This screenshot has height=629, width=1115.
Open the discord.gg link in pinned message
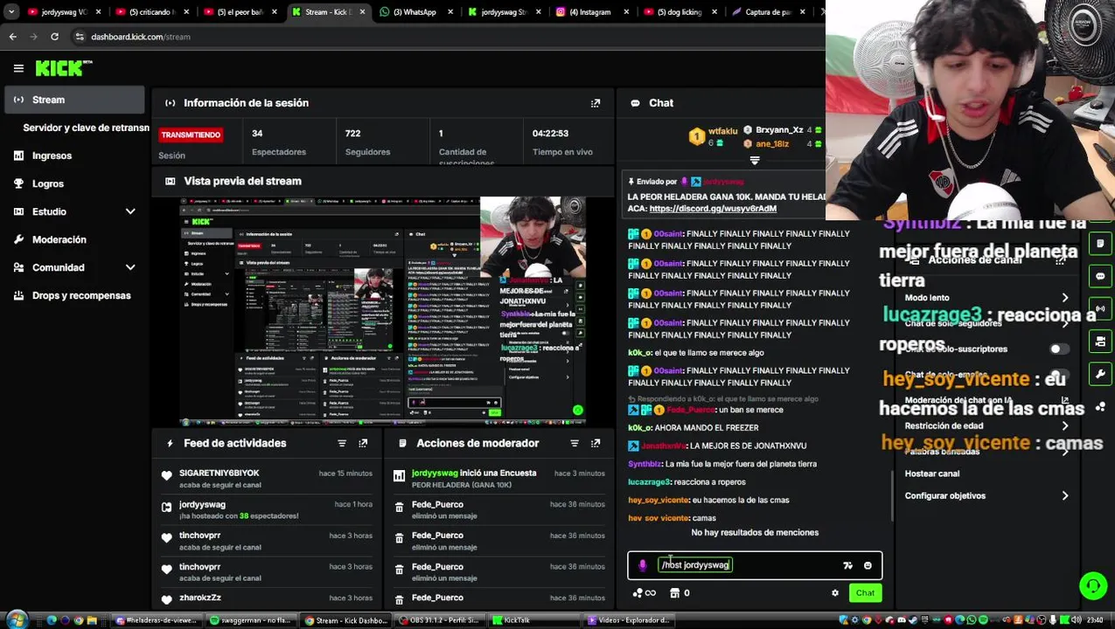pyautogui.click(x=713, y=209)
